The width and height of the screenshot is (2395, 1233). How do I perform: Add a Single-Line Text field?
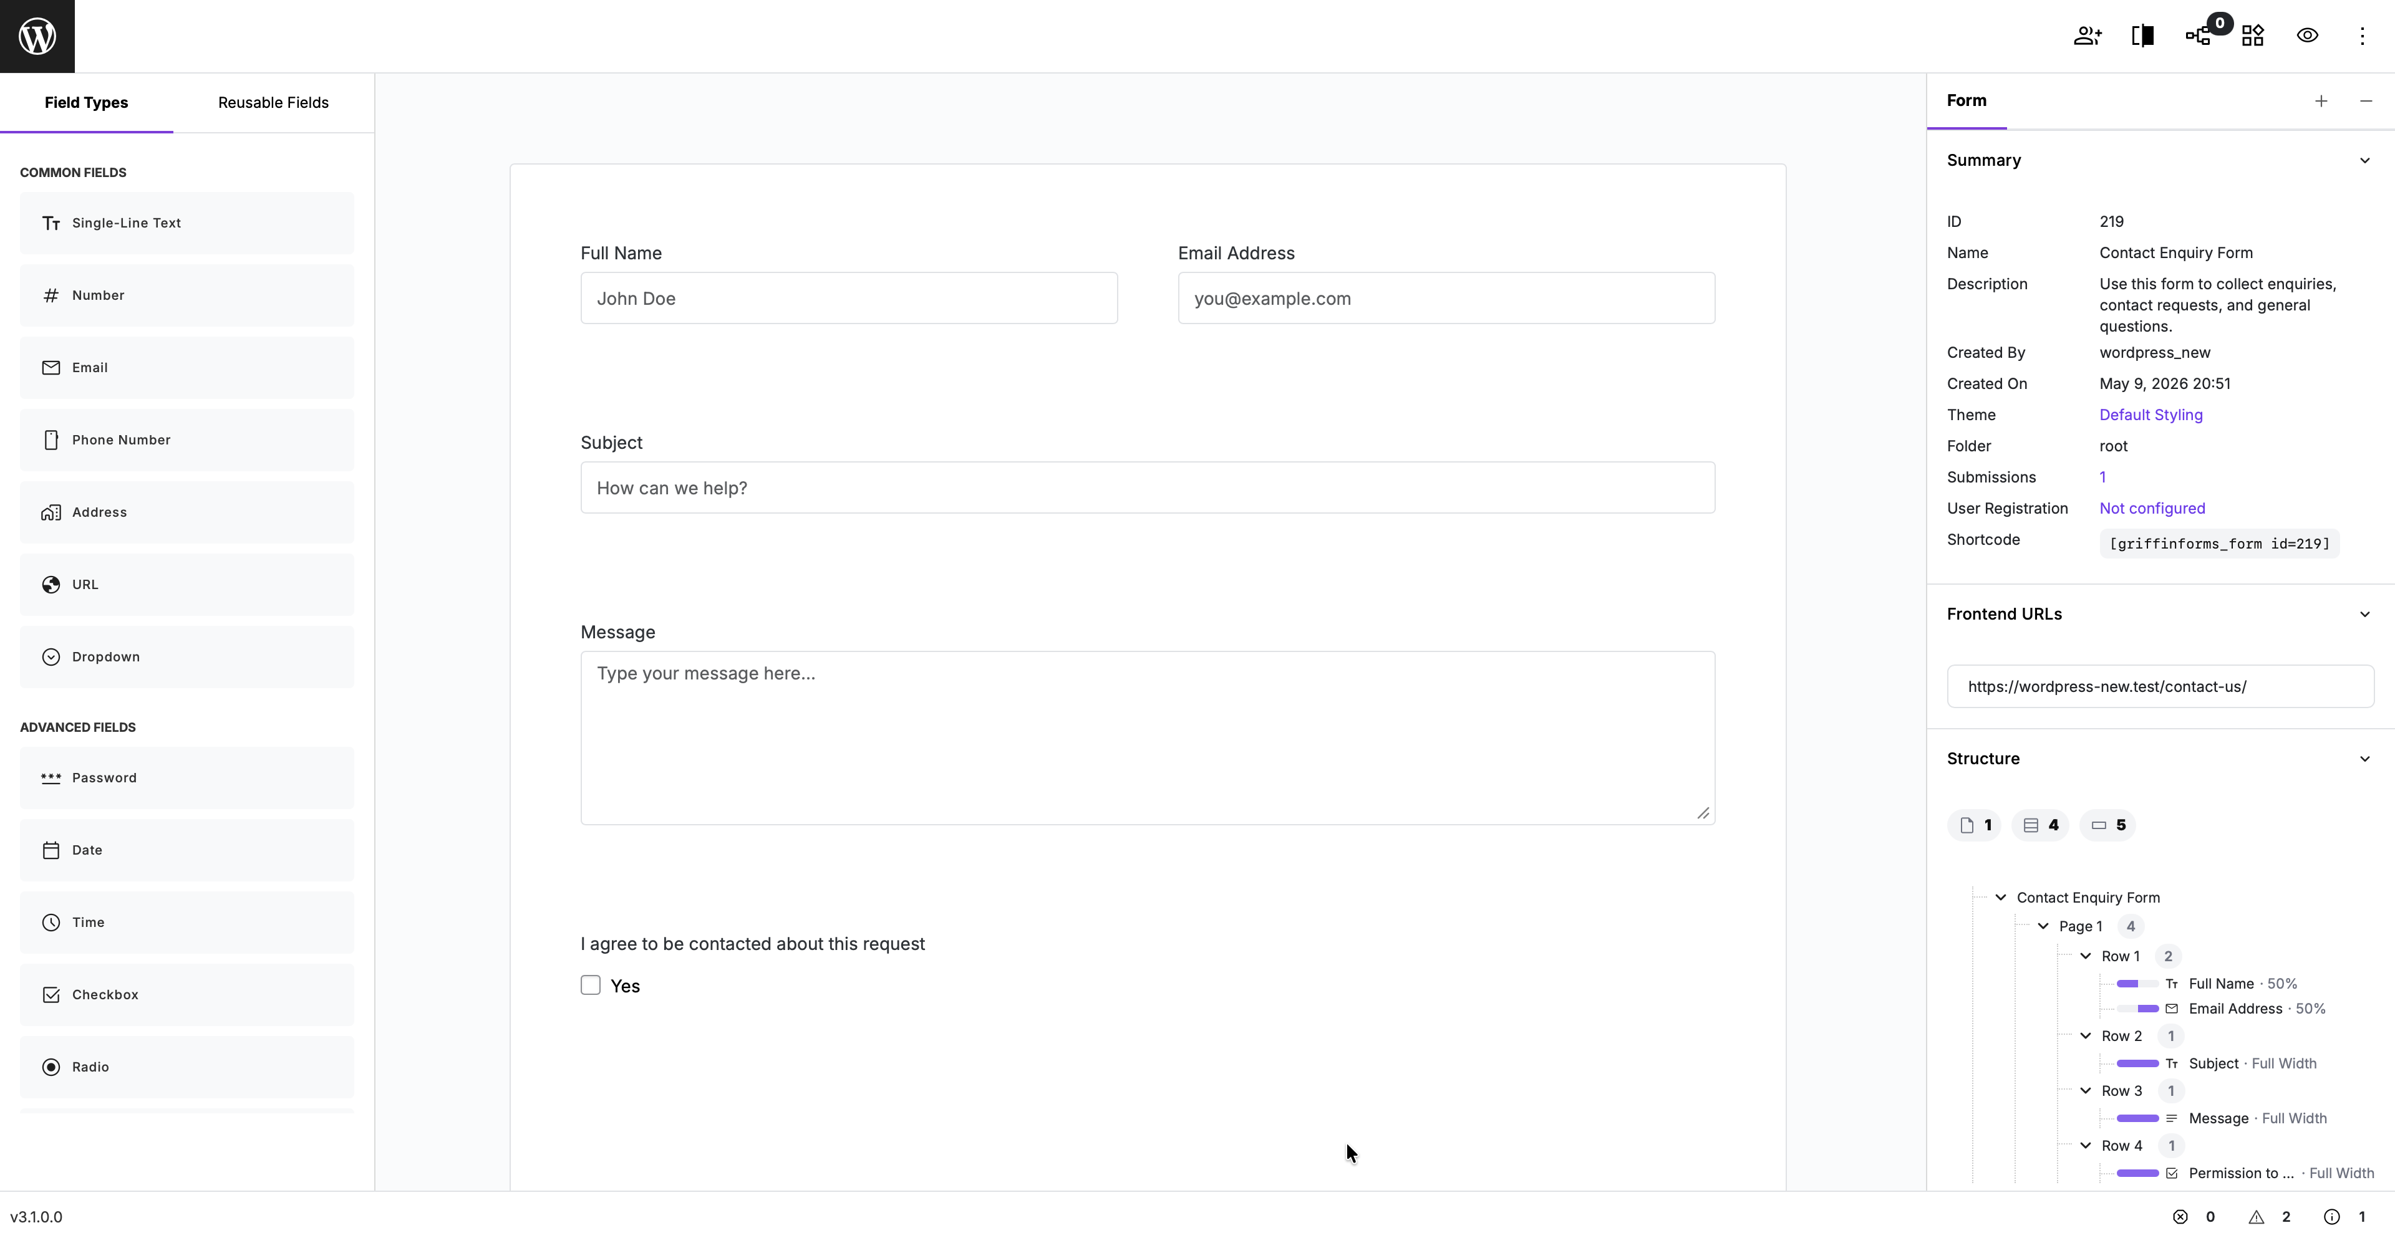(x=187, y=223)
